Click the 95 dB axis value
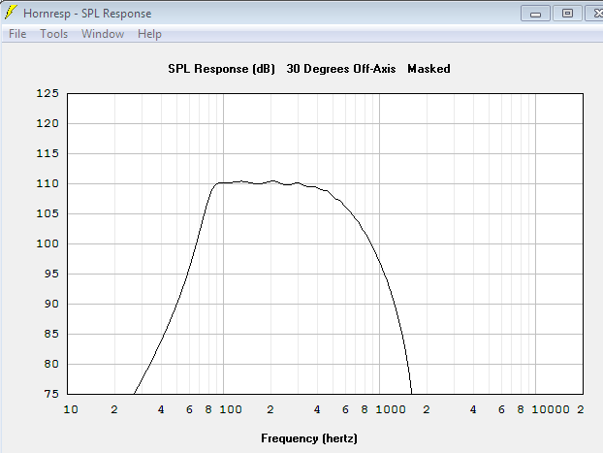603x453 pixels. [51, 274]
